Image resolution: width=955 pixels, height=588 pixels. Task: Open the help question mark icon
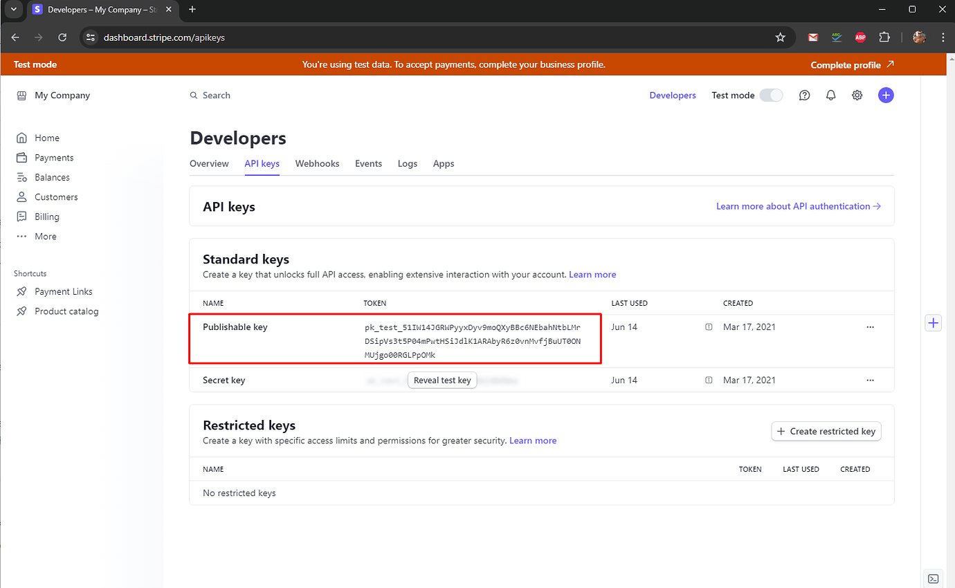click(804, 95)
